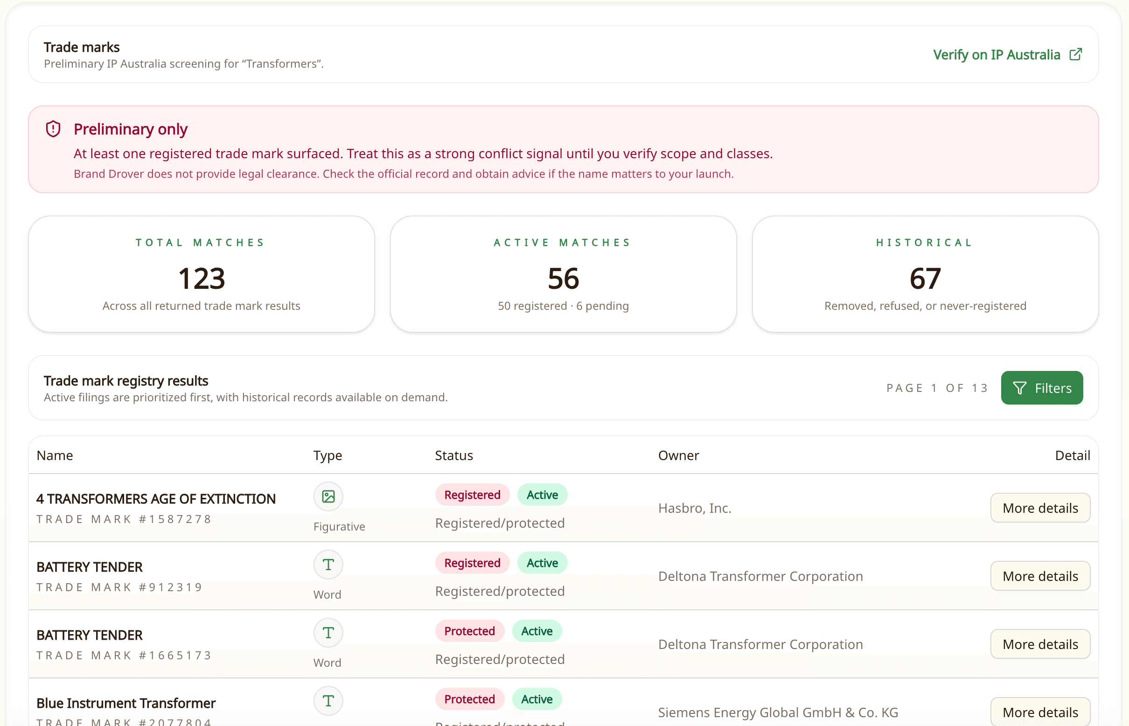The image size is (1129, 726).
Task: Click Siemens Energy Global GmbH & Co. KG owner
Action: click(778, 712)
